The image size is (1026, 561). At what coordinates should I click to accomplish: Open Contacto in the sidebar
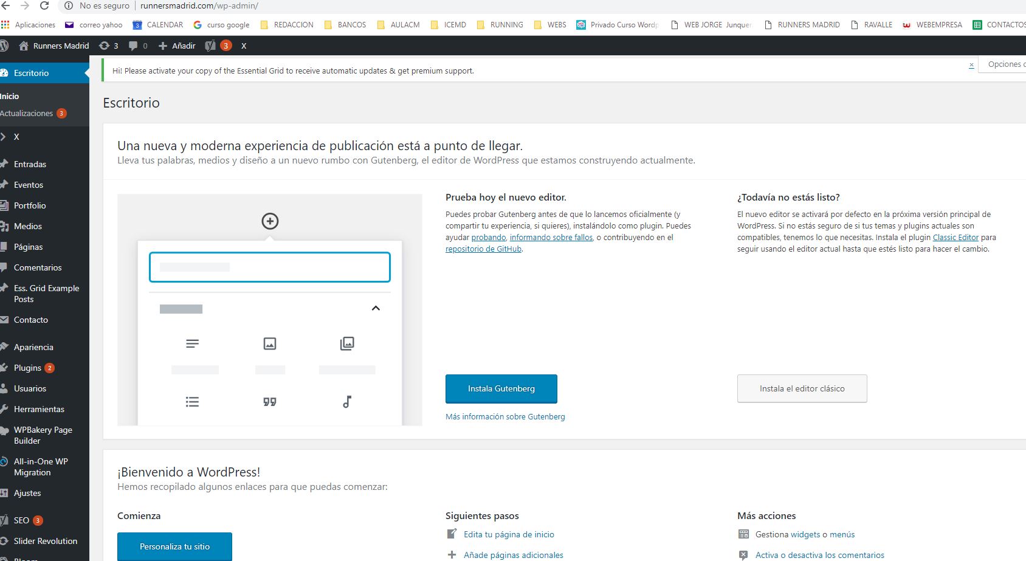44,320
